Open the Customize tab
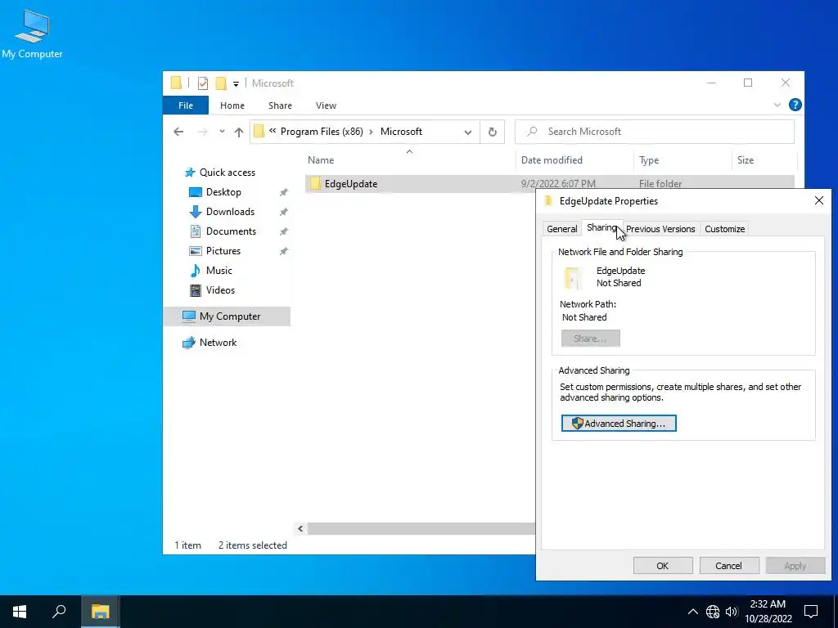 pos(725,229)
